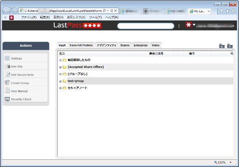Select the セキュアノート row text

77,88
